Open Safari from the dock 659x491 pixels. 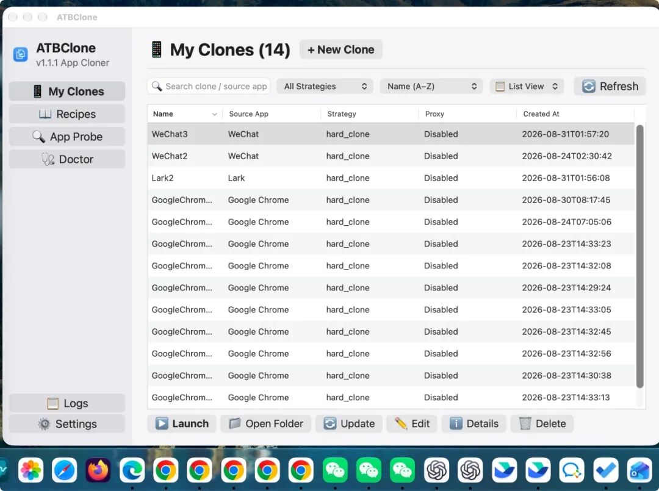click(x=64, y=470)
